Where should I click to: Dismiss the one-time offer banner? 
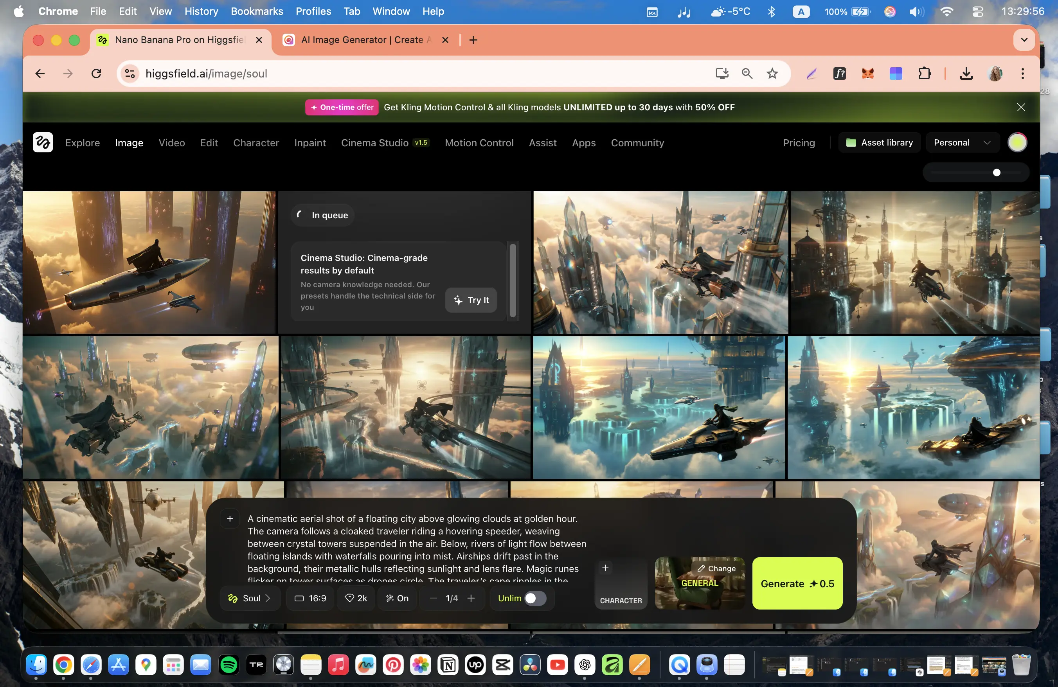tap(1021, 107)
